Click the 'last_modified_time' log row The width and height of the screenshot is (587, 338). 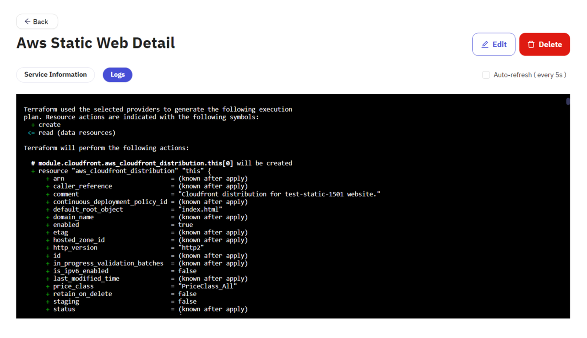(147, 278)
